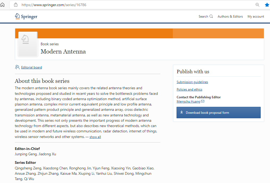Go to Springer logo homepage
The height and width of the screenshot is (183, 270).
[x=26, y=16]
